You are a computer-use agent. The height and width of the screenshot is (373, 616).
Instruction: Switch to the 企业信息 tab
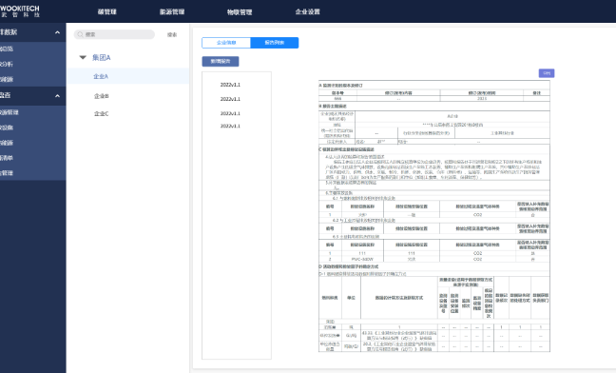point(226,43)
